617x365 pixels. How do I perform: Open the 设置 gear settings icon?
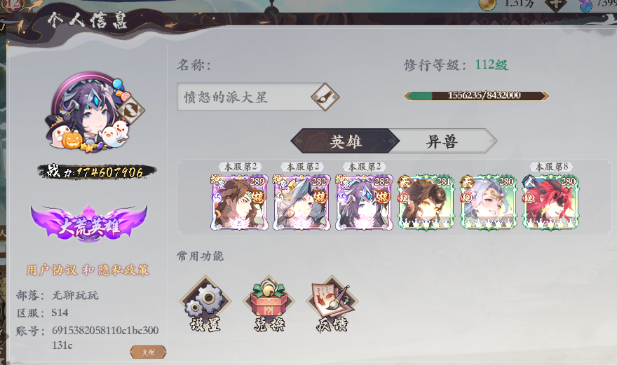[x=205, y=303]
